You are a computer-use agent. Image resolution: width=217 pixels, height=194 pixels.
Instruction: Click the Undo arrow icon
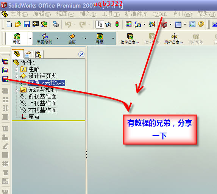click(68, 25)
